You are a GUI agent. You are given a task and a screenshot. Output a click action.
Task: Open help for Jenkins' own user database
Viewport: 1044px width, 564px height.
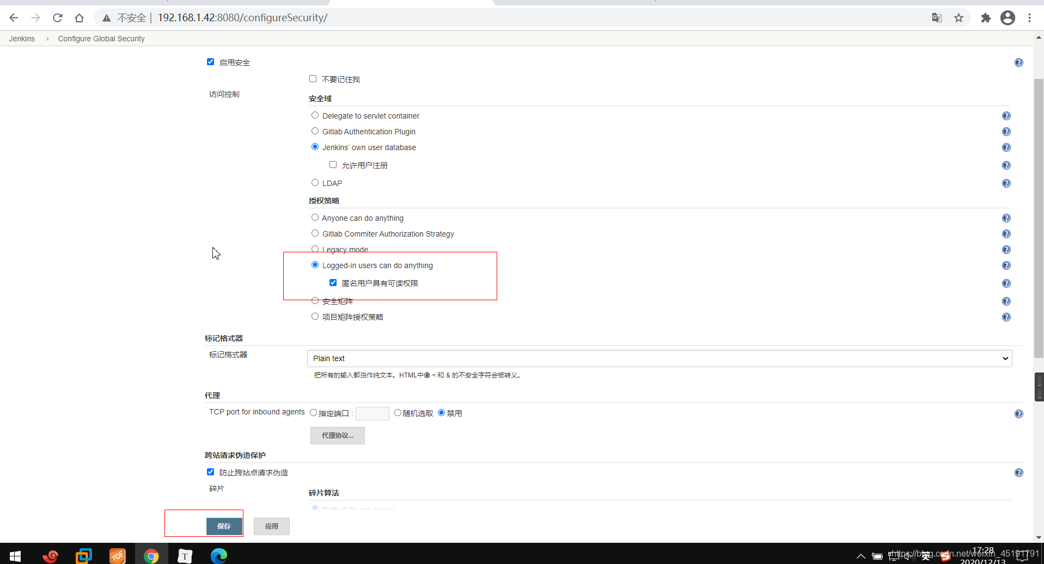[1006, 147]
